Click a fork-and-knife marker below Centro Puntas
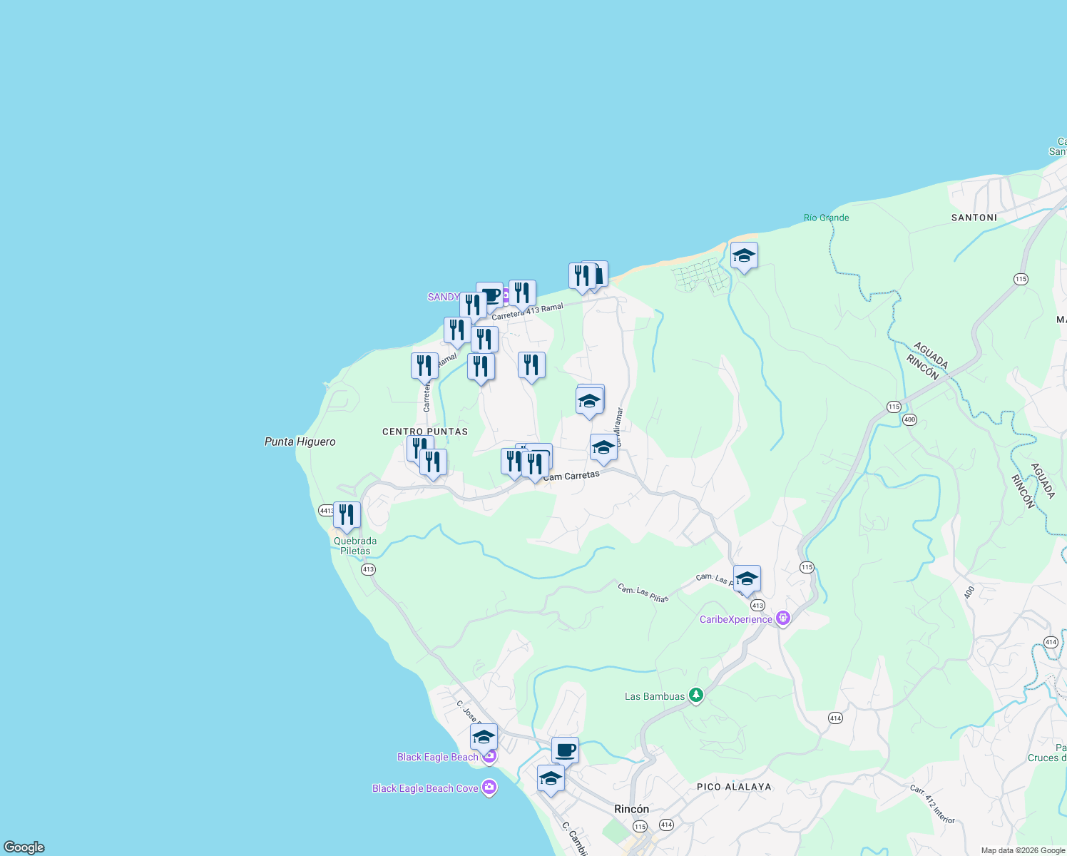Image resolution: width=1067 pixels, height=856 pixels. pos(432,462)
